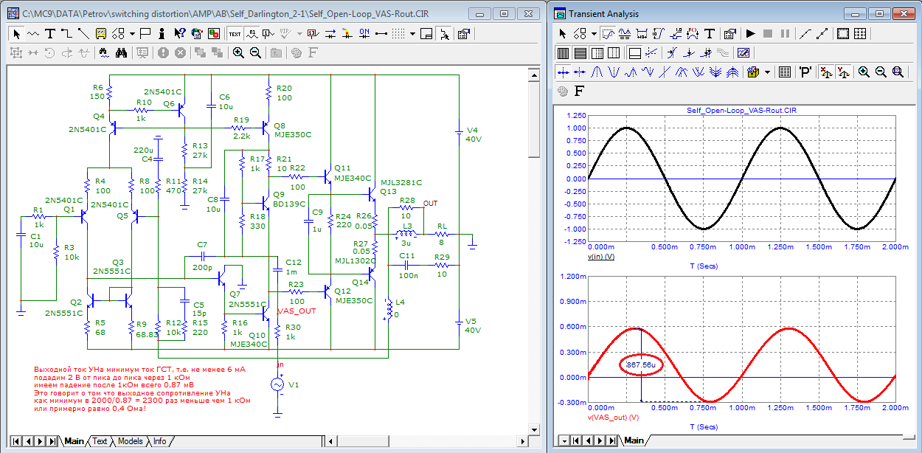922x453 pixels.
Task: Open the Info page tab
Action: click(159, 441)
